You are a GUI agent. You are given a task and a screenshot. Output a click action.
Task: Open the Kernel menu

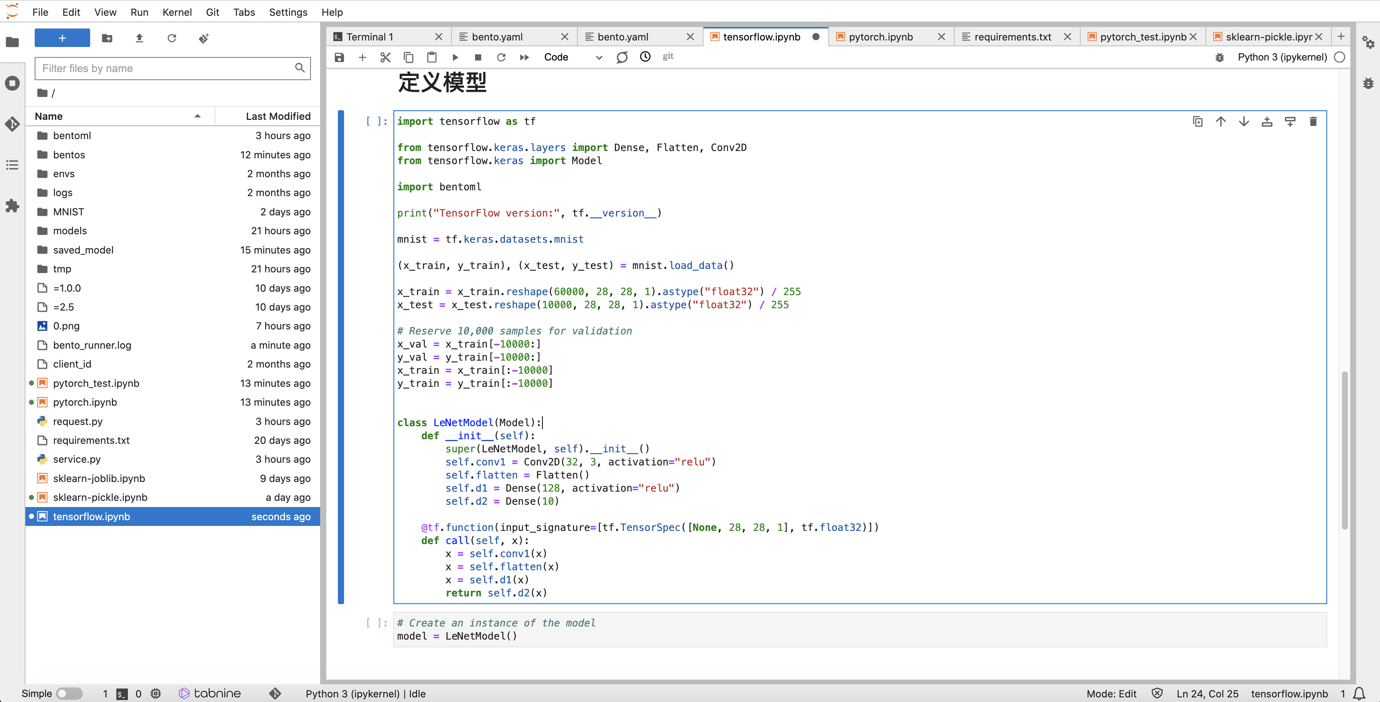(x=177, y=12)
